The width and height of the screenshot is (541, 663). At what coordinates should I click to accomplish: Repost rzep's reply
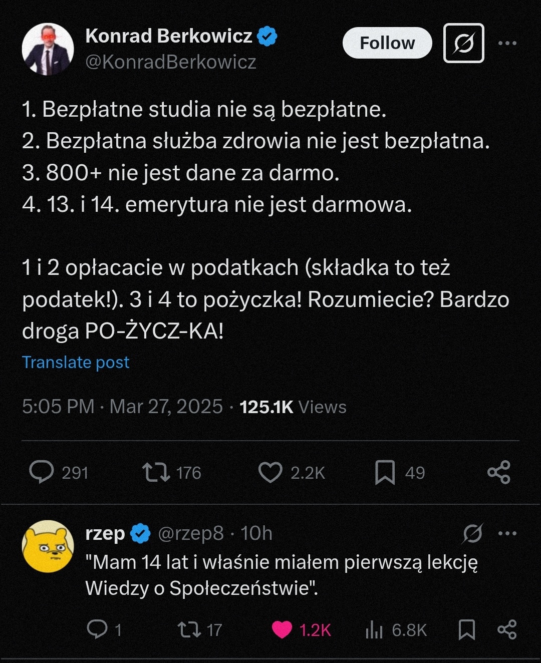[189, 629]
